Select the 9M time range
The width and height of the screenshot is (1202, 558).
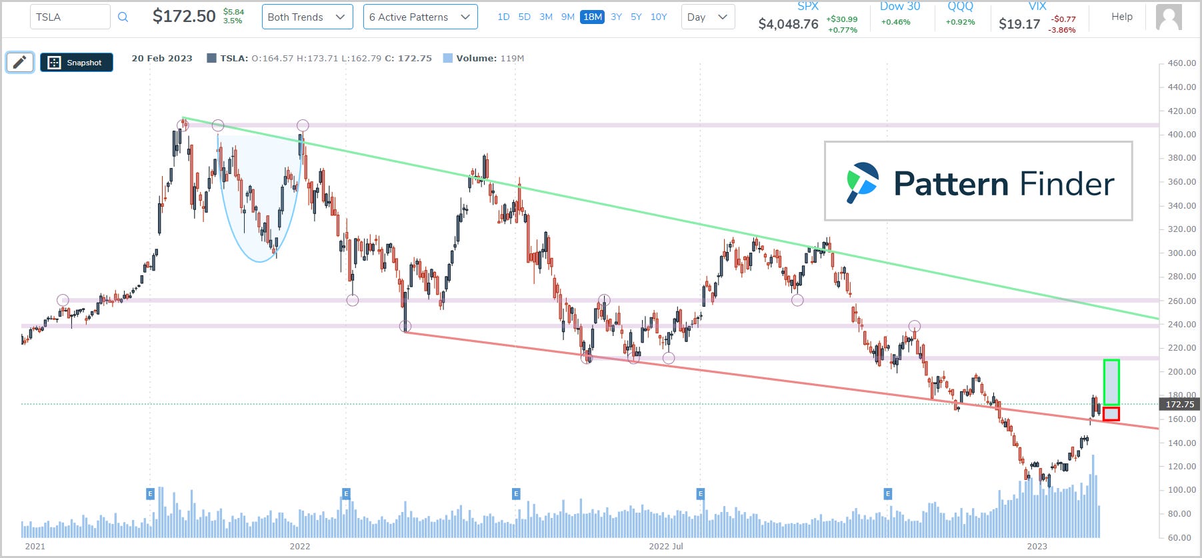coord(568,17)
